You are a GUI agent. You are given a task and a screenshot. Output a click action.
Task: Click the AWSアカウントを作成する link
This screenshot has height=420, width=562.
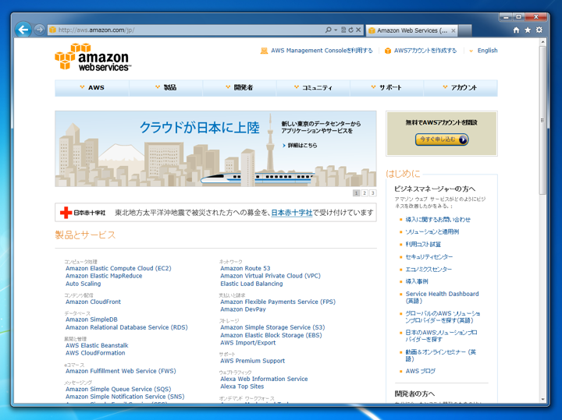pos(425,51)
